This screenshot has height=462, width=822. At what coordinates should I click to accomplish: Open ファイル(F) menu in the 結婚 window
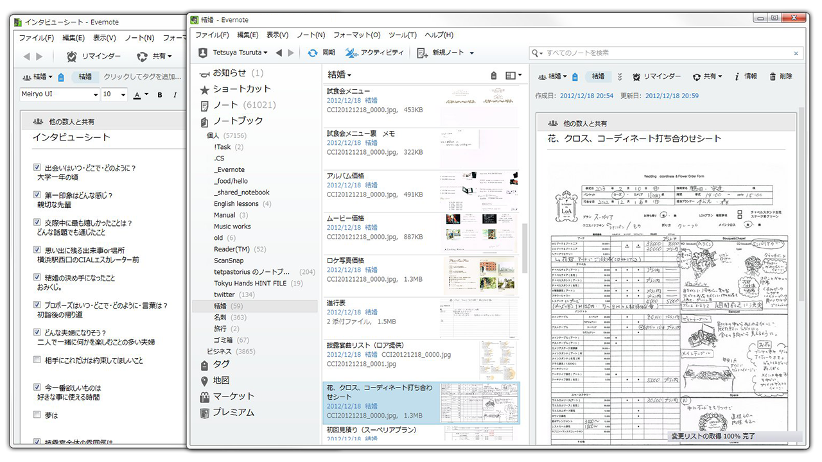212,35
